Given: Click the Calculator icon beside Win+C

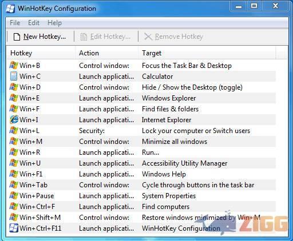Looking at the screenshot, I should [14, 76].
